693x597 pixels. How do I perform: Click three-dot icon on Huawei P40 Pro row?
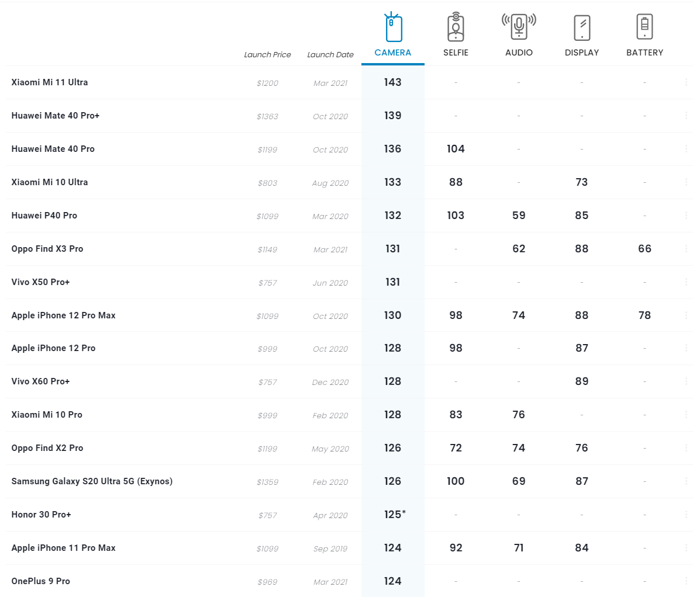[686, 216]
